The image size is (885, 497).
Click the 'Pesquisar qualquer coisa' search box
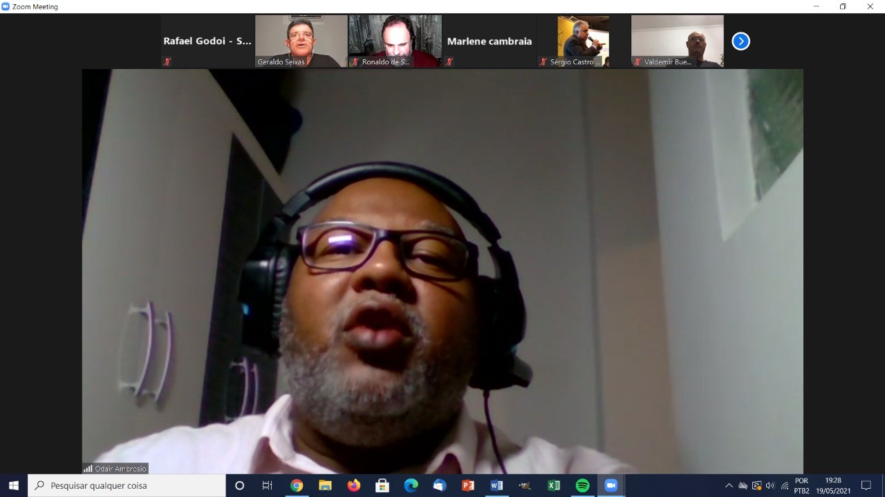click(128, 485)
